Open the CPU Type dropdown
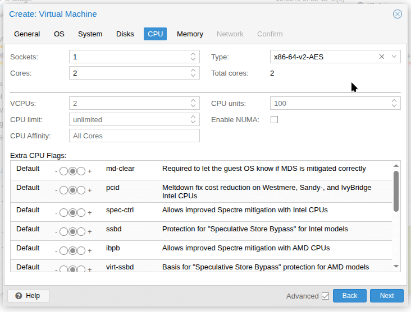The image size is (411, 312). pyautogui.click(x=394, y=57)
